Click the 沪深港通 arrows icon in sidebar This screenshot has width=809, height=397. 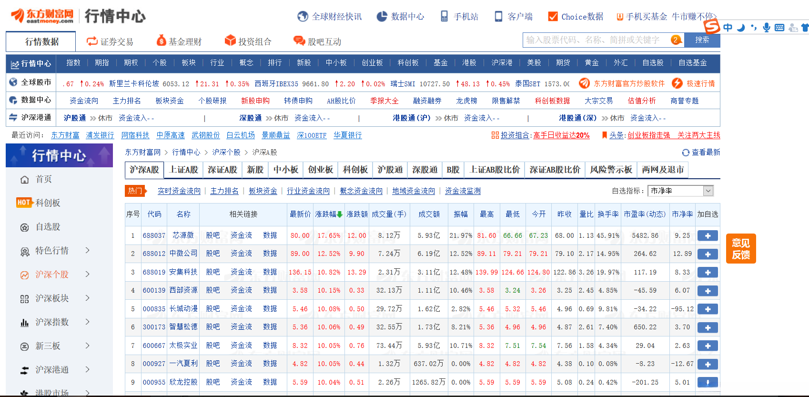[x=25, y=370]
